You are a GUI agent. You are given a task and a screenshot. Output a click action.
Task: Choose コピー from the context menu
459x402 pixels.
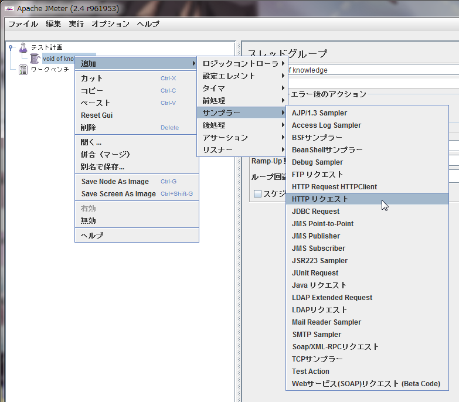137,91
